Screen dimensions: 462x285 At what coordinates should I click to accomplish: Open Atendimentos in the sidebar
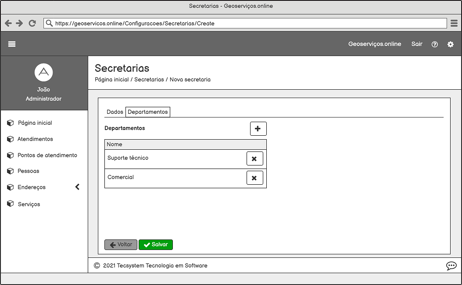(35, 139)
